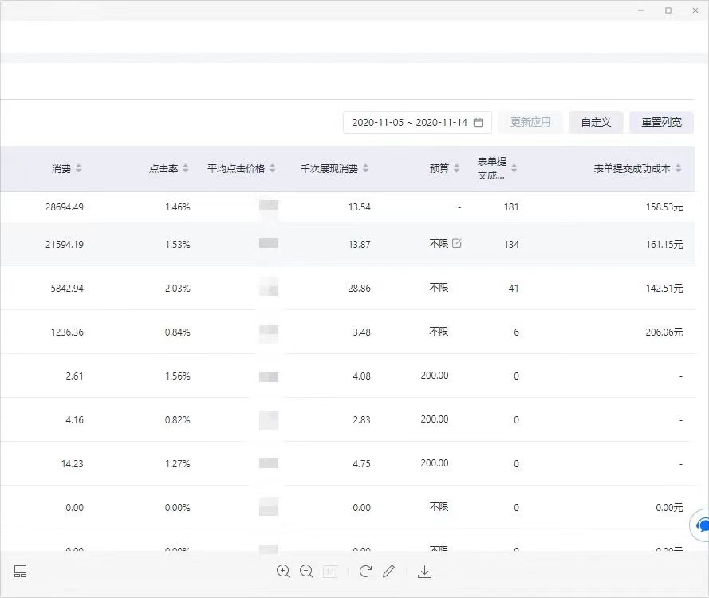Open the calendar icon in date range
The image size is (709, 598).
[479, 123]
